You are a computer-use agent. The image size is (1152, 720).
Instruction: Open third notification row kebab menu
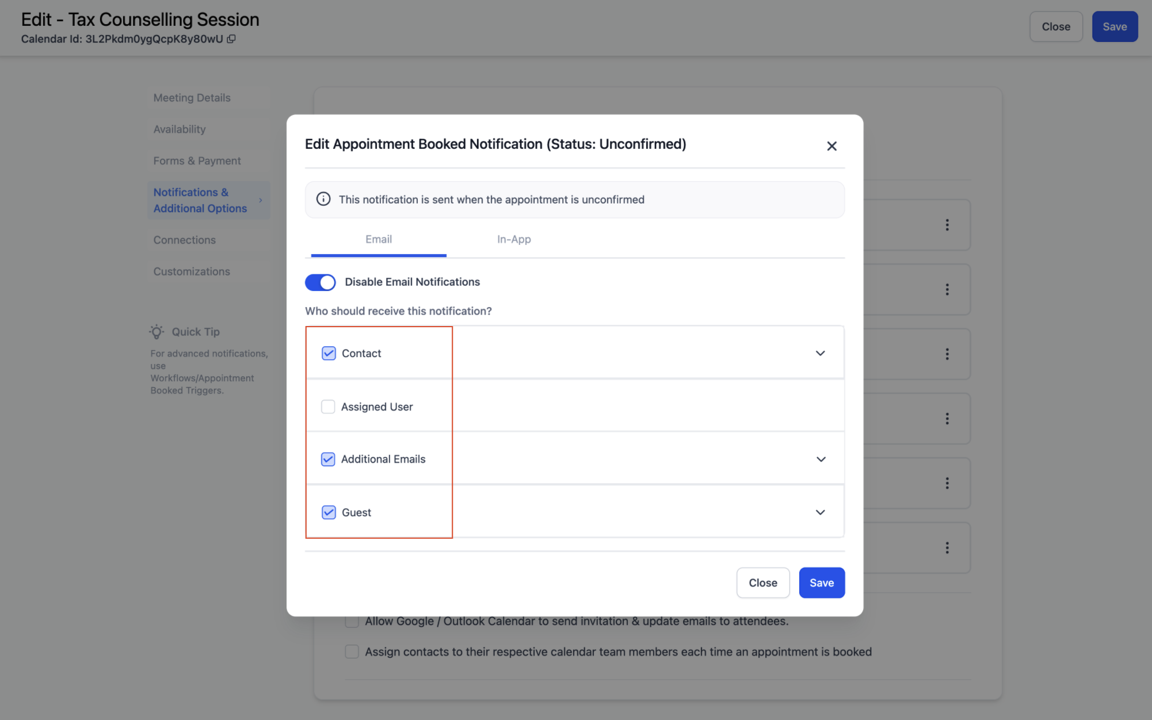(947, 354)
